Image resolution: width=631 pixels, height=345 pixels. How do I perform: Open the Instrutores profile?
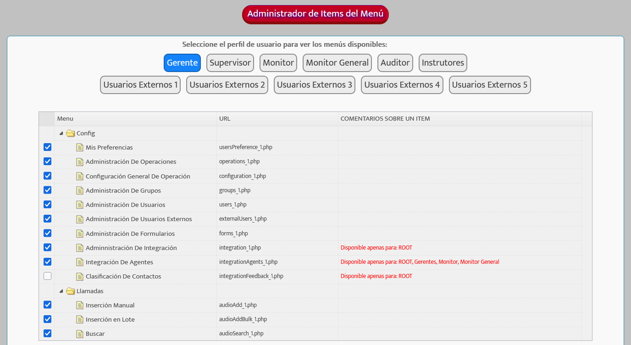[x=443, y=63]
